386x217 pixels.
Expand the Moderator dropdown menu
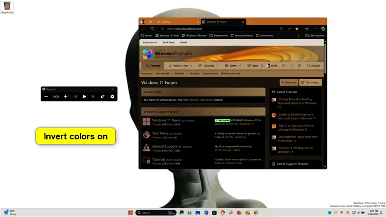[x=150, y=43]
